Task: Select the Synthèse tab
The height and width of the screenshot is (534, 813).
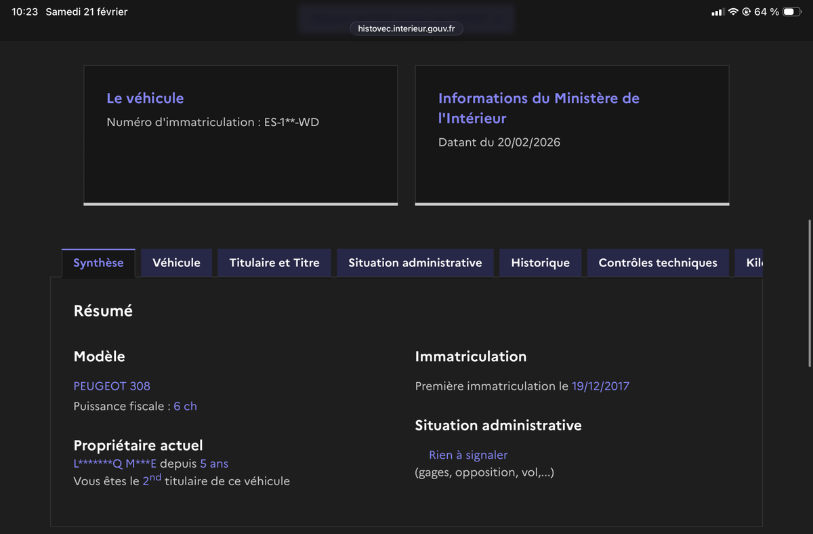Action: 98,263
